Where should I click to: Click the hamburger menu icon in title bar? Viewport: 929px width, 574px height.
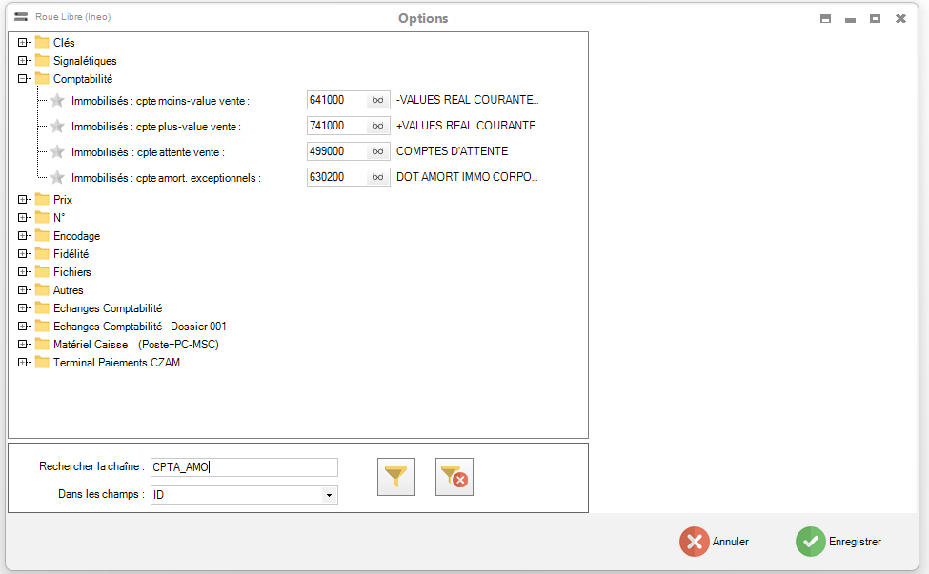pos(21,17)
